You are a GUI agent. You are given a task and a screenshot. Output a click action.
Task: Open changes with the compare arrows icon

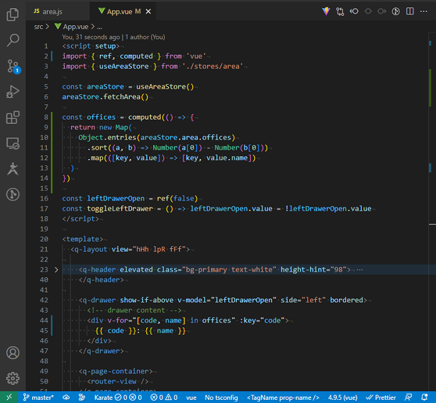[340, 11]
